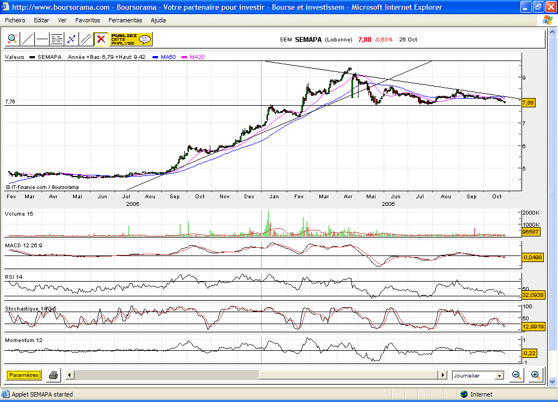Open the Ver menu
This screenshot has height=402, width=558.
62,20
